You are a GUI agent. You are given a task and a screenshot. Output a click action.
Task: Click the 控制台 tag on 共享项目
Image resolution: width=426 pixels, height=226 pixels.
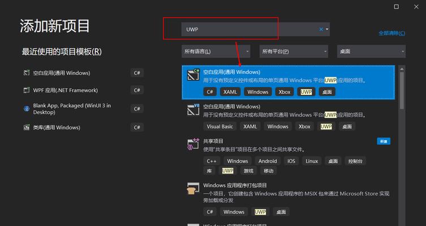(x=355, y=161)
